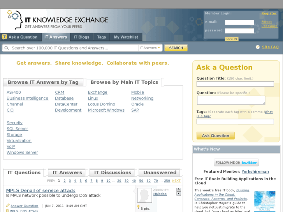The image size is (283, 212).
Task: Browse the AS/400 tag
Action: click(14, 92)
